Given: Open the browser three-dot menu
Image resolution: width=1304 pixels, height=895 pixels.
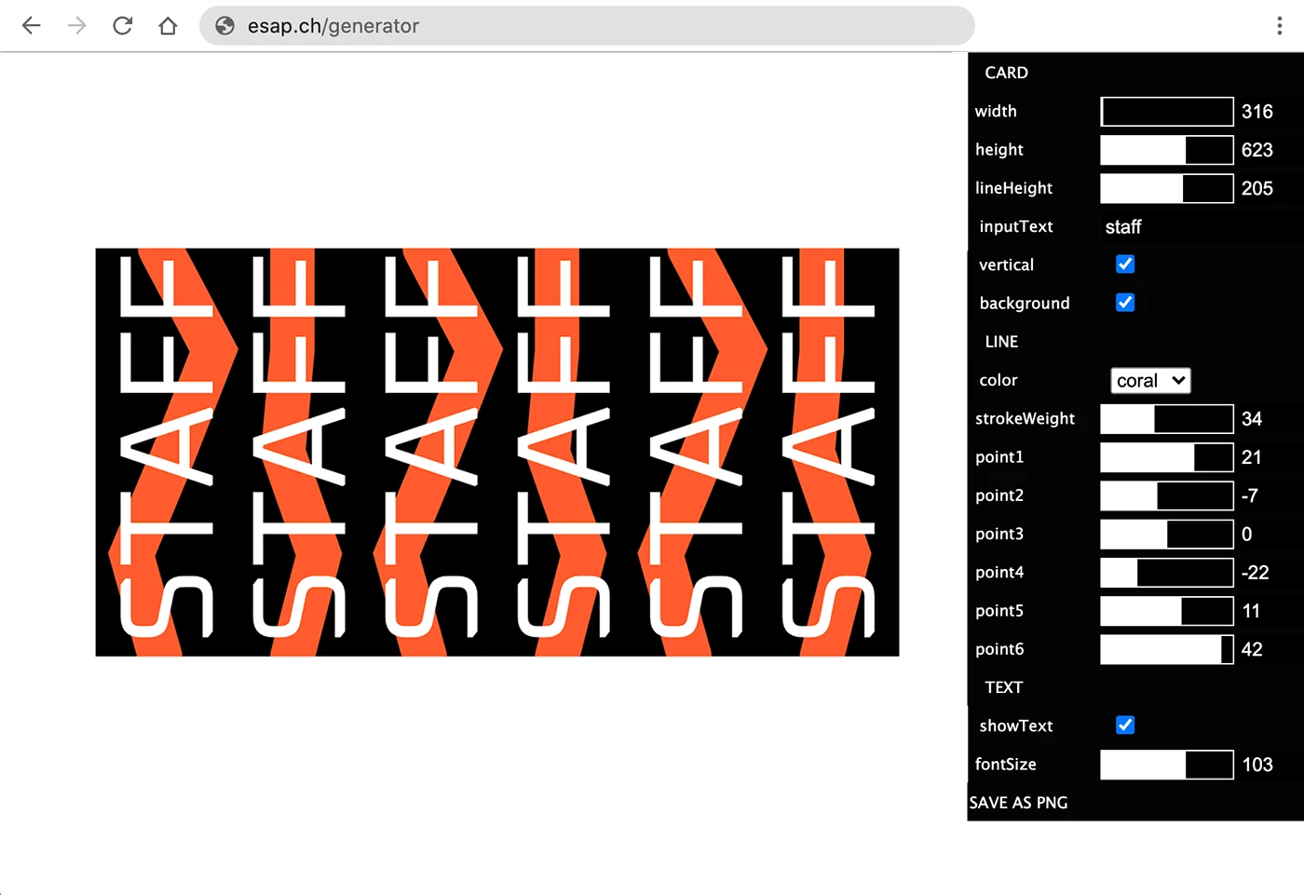Looking at the screenshot, I should (x=1279, y=26).
